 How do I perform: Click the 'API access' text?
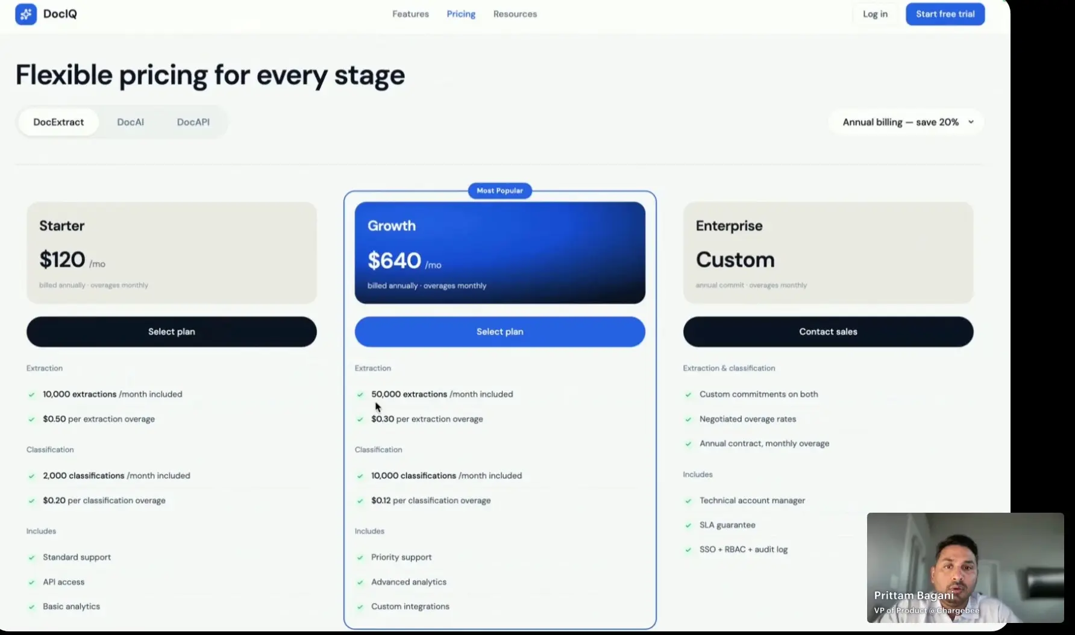pyautogui.click(x=64, y=582)
